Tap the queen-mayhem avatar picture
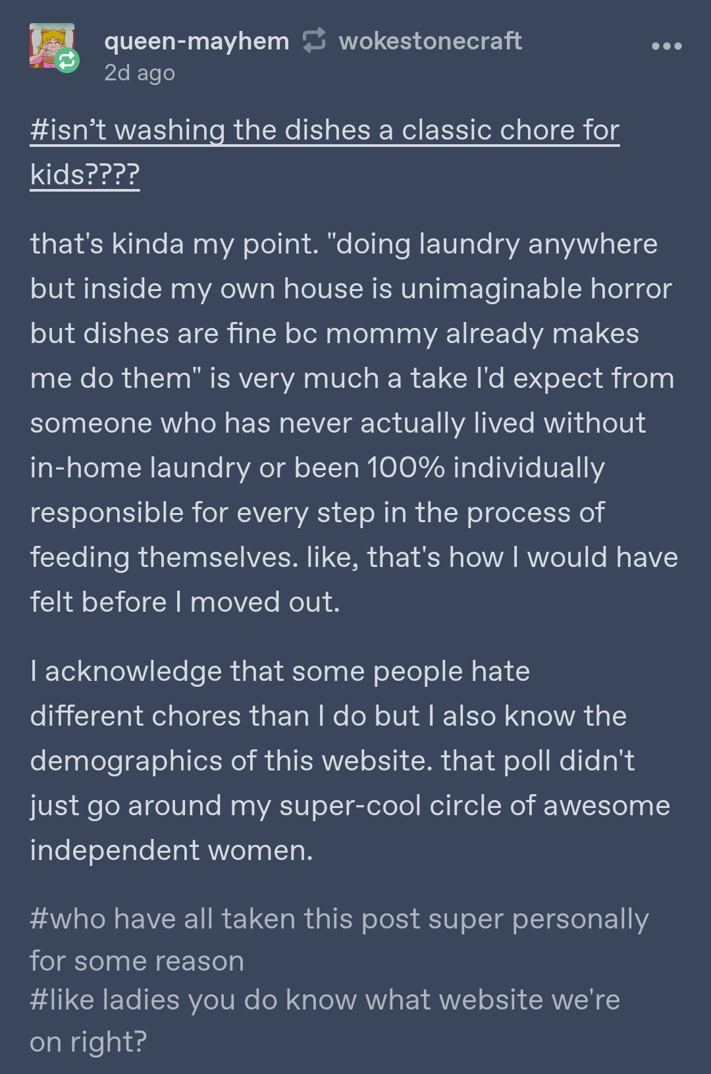This screenshot has width=711, height=1074. (52, 45)
